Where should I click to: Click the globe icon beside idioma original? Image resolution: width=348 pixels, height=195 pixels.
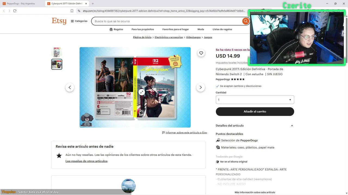[217, 162]
